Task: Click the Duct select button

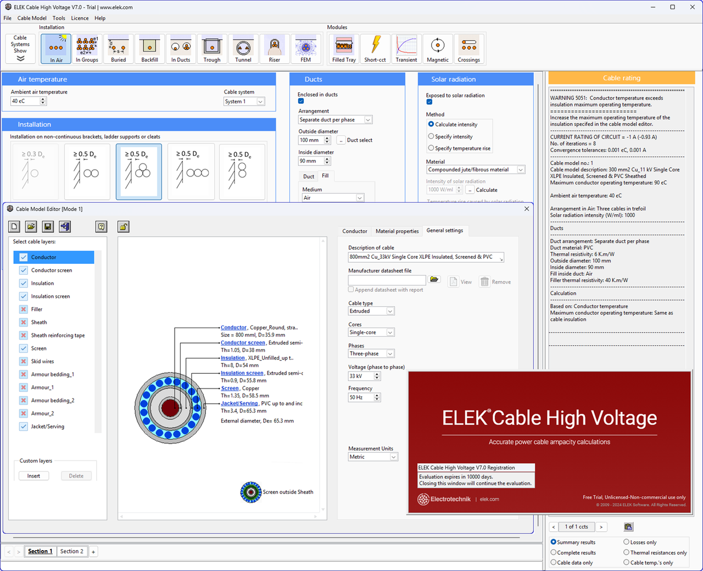Action: (341, 140)
